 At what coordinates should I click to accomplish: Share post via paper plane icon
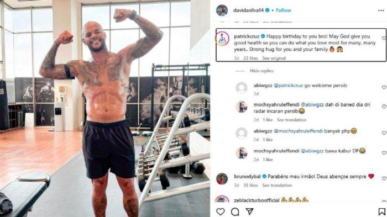point(249,211)
